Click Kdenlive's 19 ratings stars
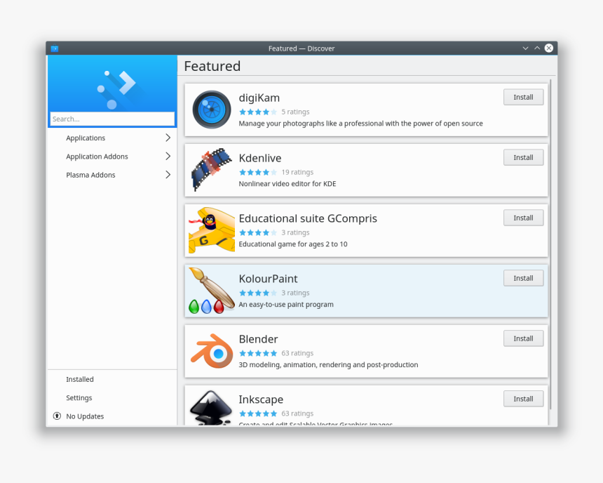The width and height of the screenshot is (603, 483). pos(257,172)
